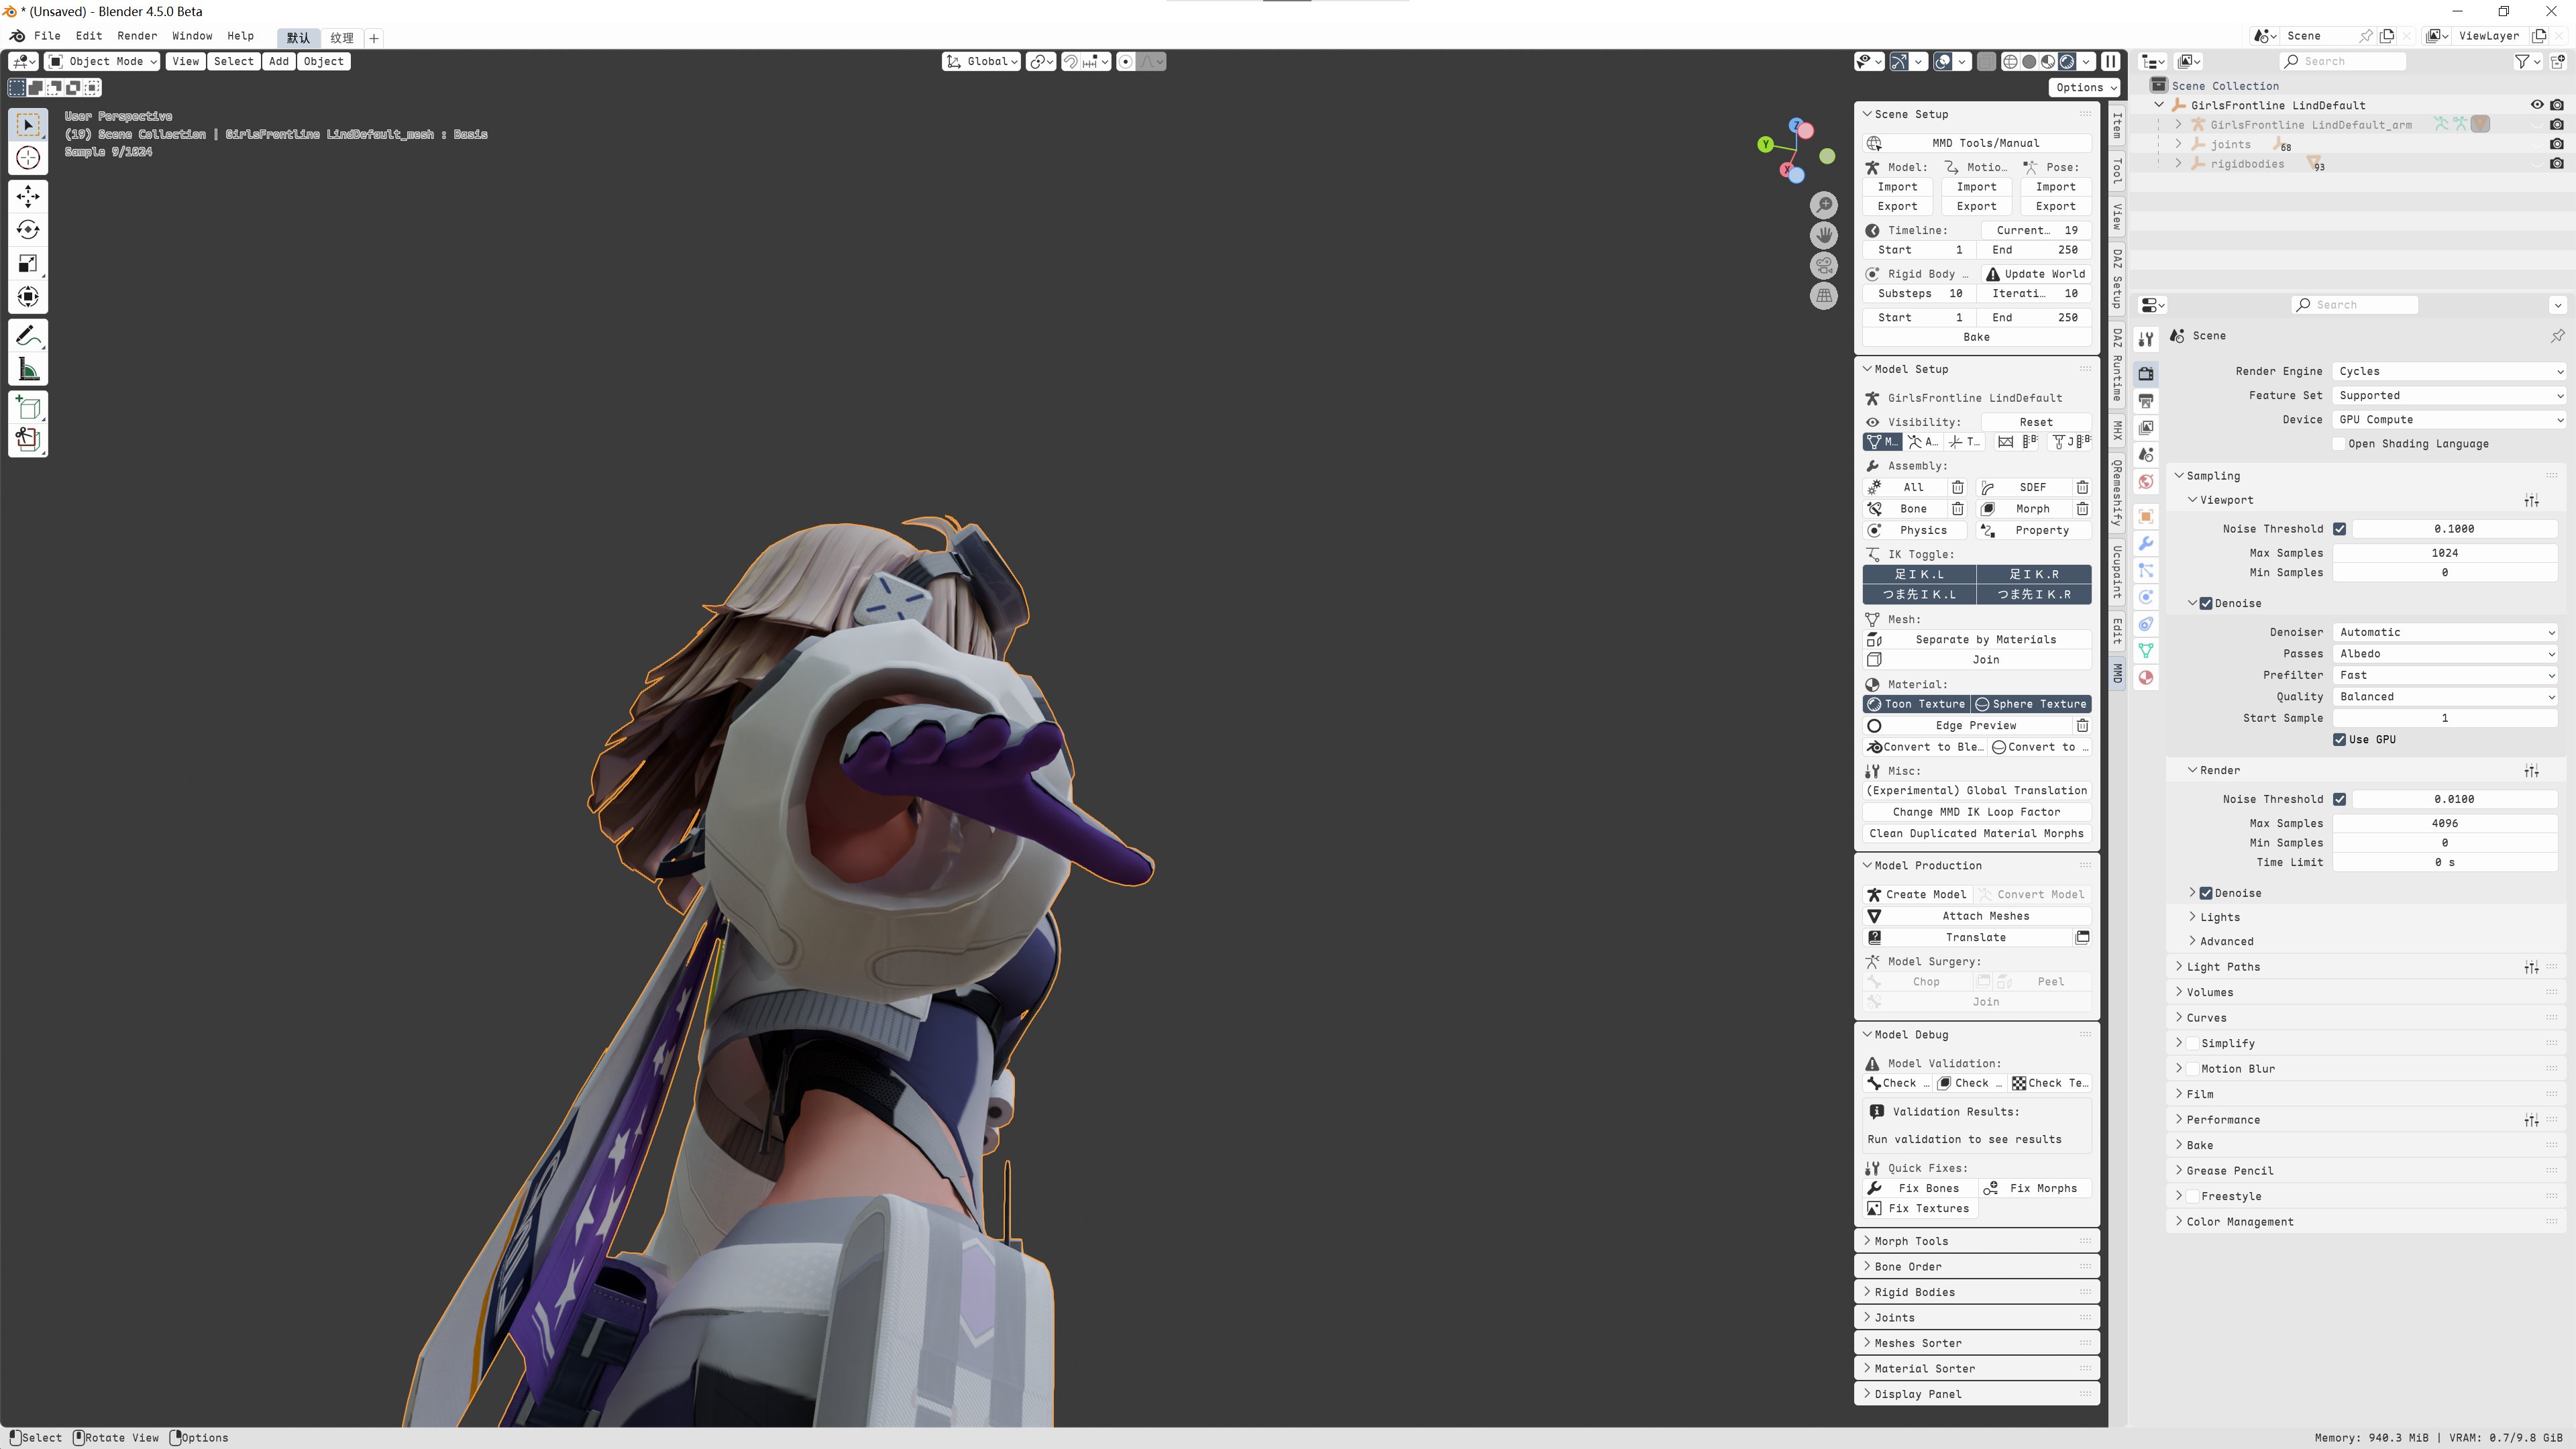This screenshot has height=1449, width=2576.
Task: Click the Bake button in Scene Setup
Action: [1976, 337]
